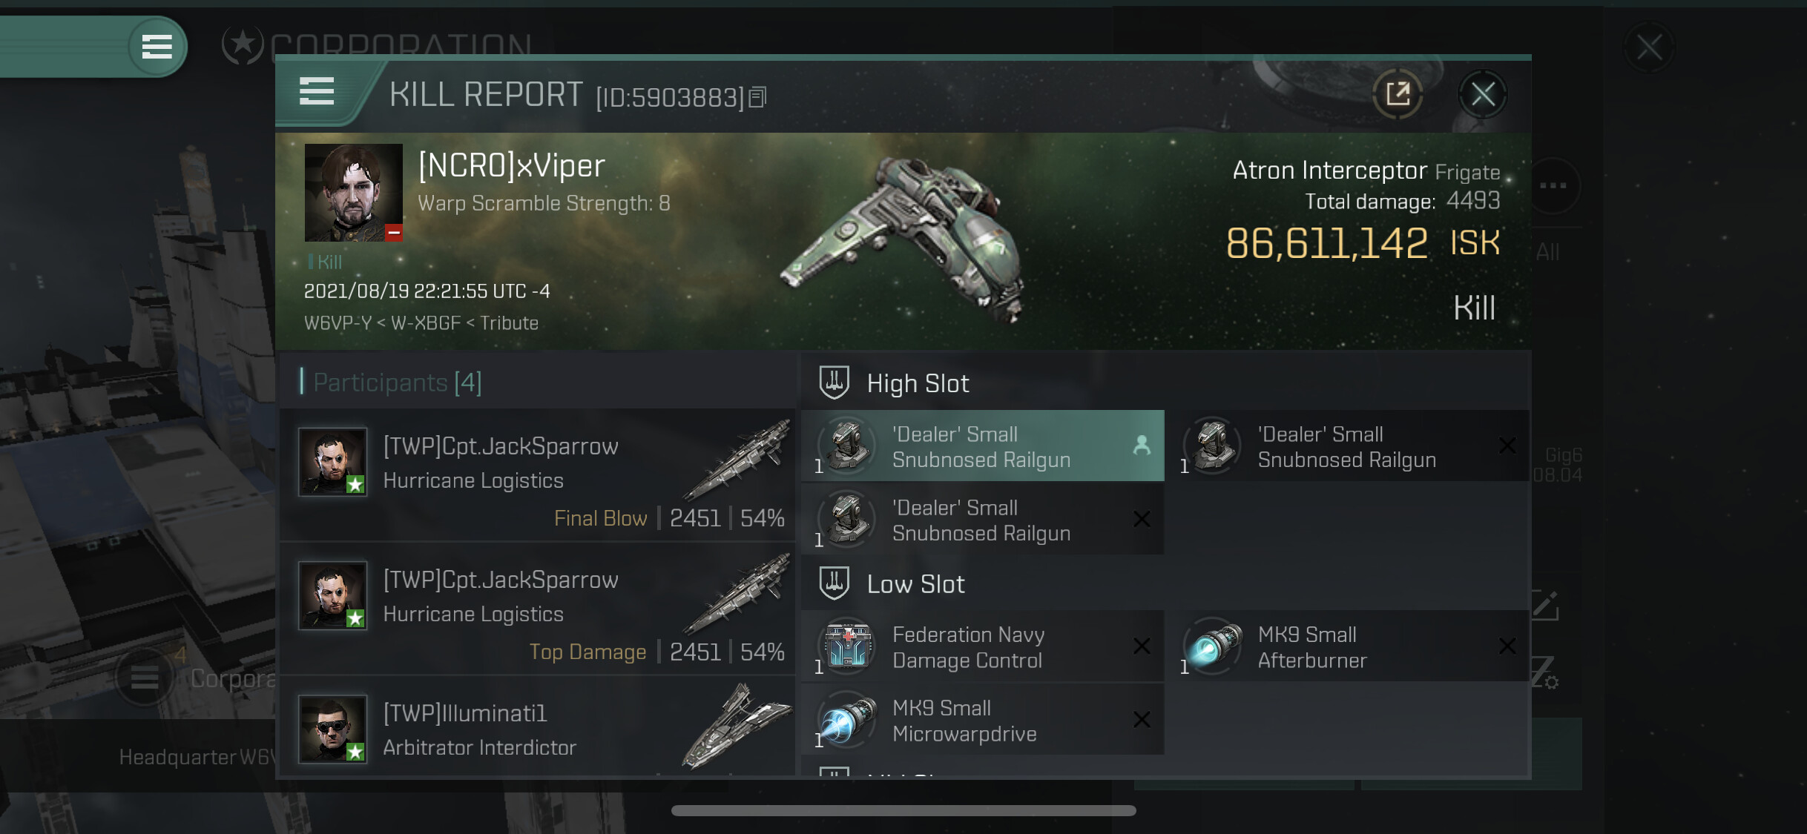This screenshot has width=1807, height=834.
Task: Close the Kill Report window
Action: 1482,94
